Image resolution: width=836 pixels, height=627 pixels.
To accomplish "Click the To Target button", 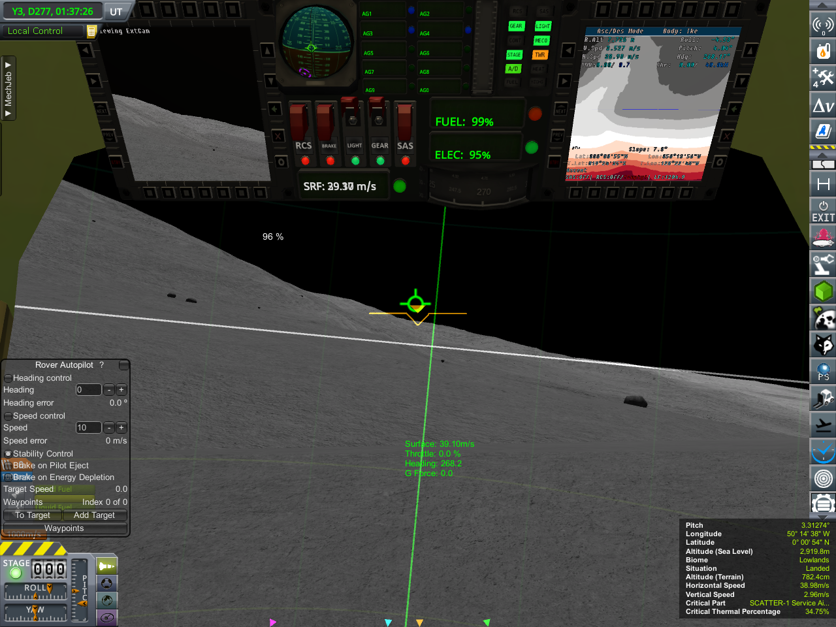I will coord(33,515).
